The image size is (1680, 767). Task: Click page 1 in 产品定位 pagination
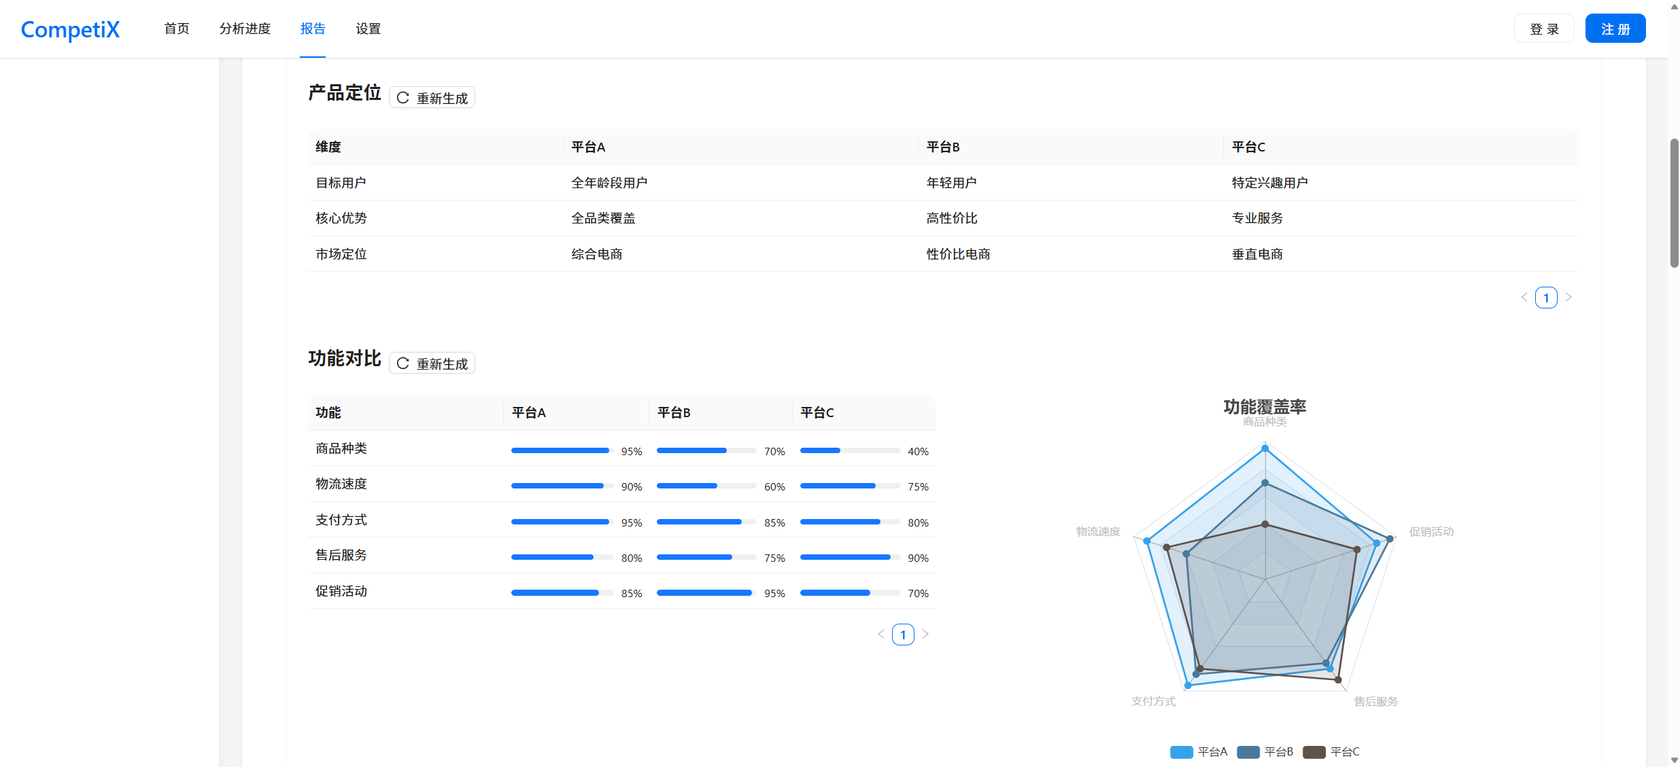[1546, 298]
